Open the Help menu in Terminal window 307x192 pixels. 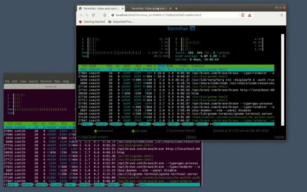coord(66,81)
